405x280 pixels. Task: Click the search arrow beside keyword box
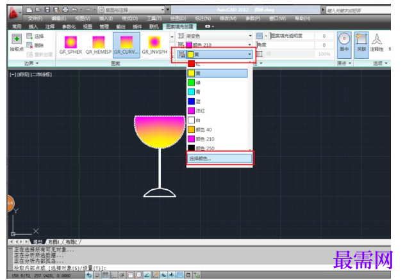point(323,10)
